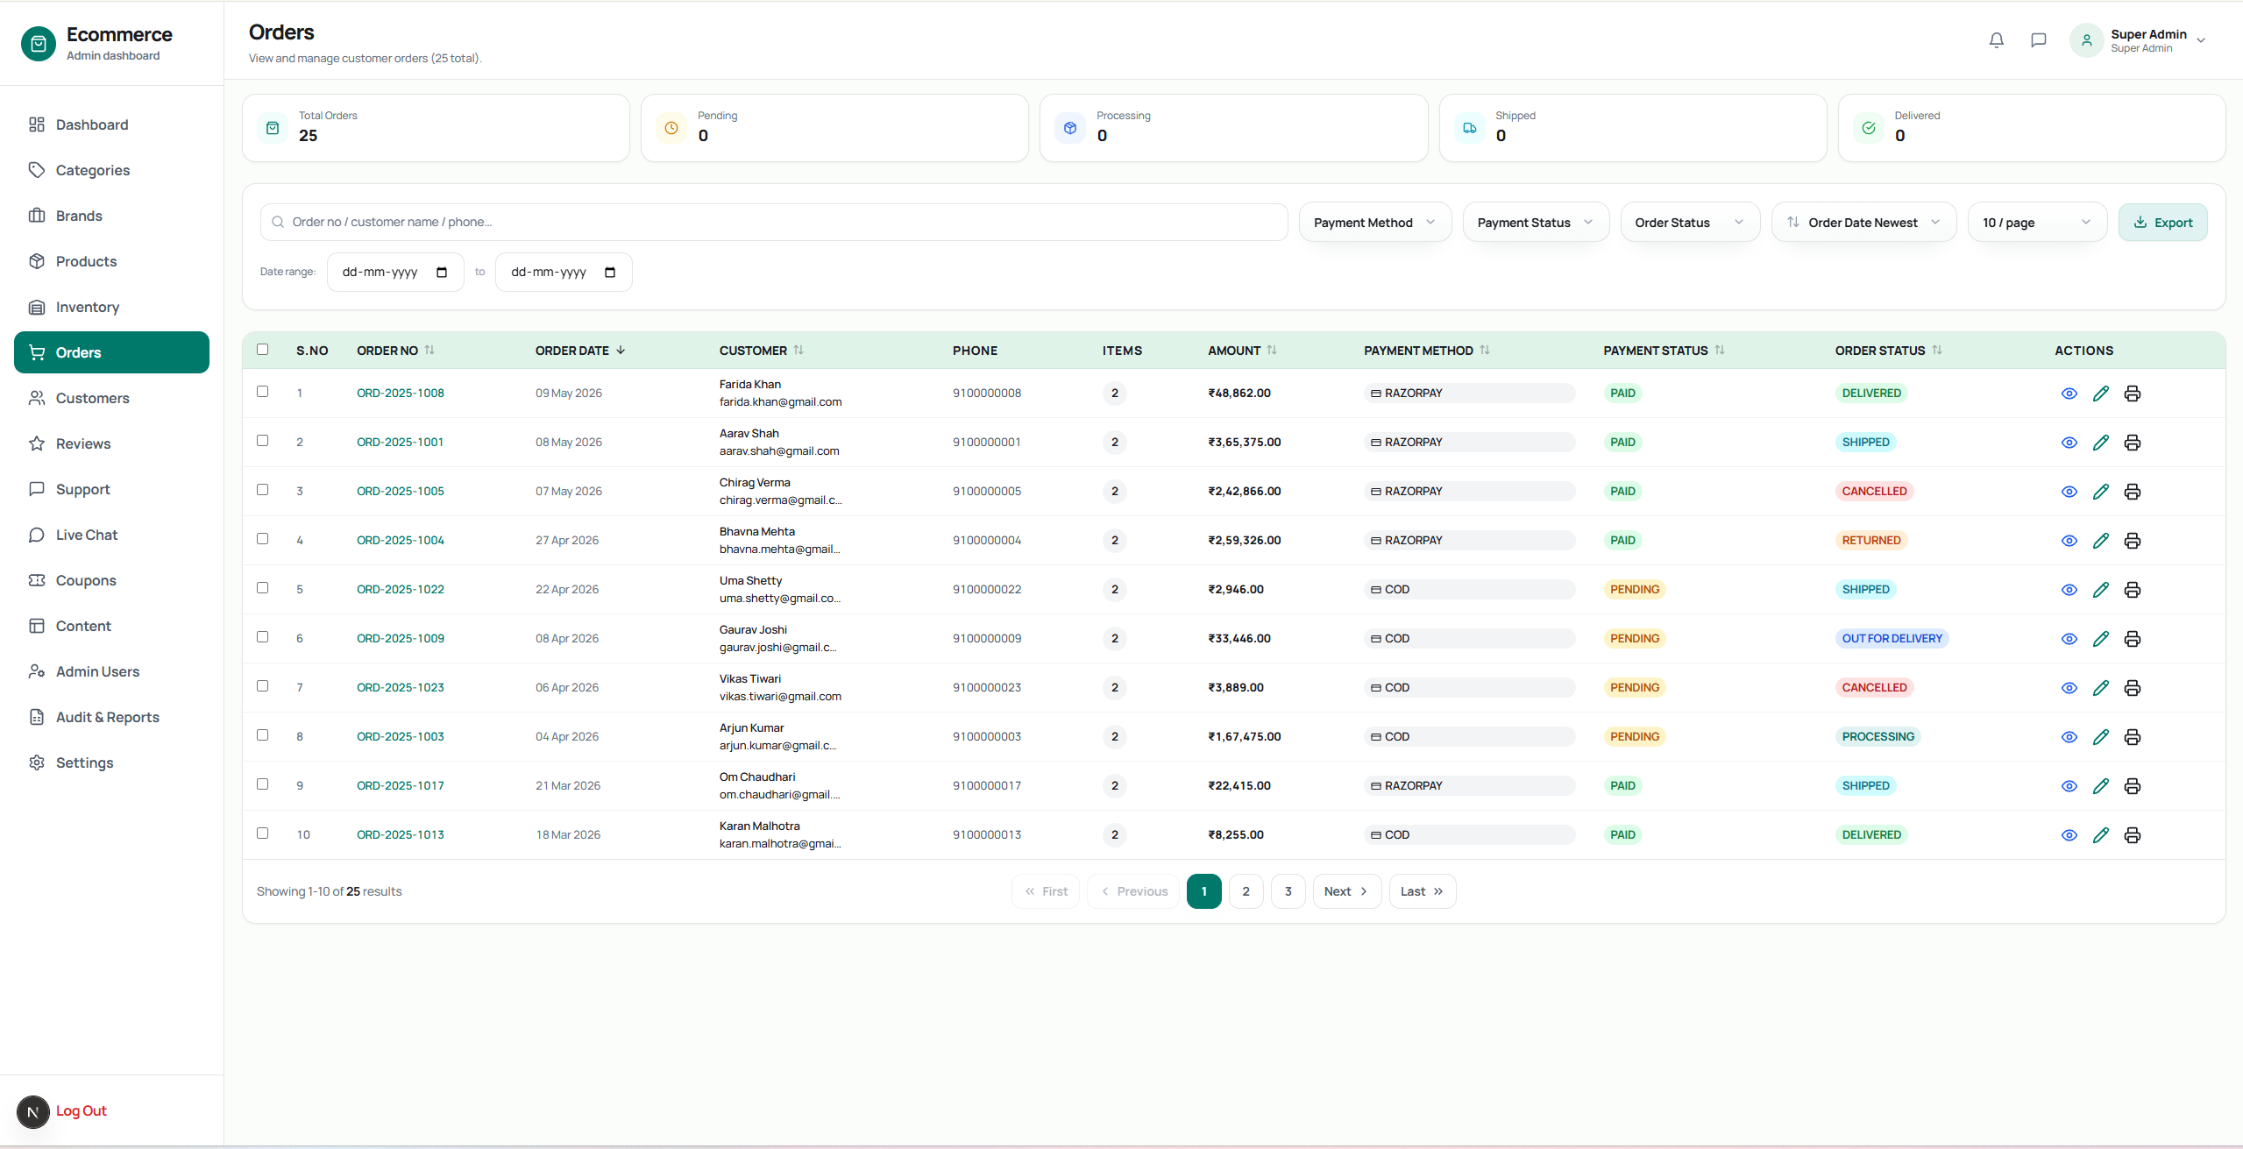Check the row for ORD-2025-1005

[262, 489]
